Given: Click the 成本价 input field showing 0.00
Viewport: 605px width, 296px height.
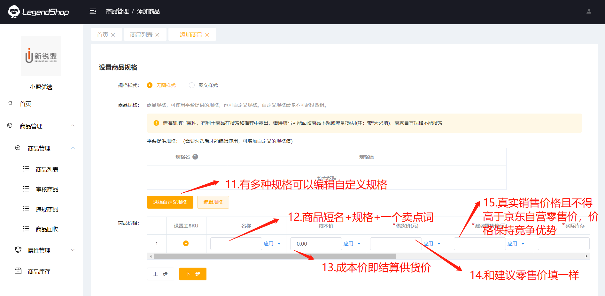Looking at the screenshot, I should click(x=316, y=244).
